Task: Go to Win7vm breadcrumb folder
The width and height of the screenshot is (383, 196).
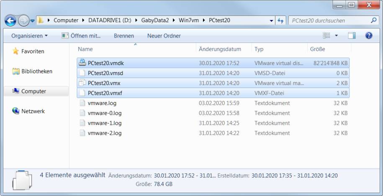Action: [188, 20]
